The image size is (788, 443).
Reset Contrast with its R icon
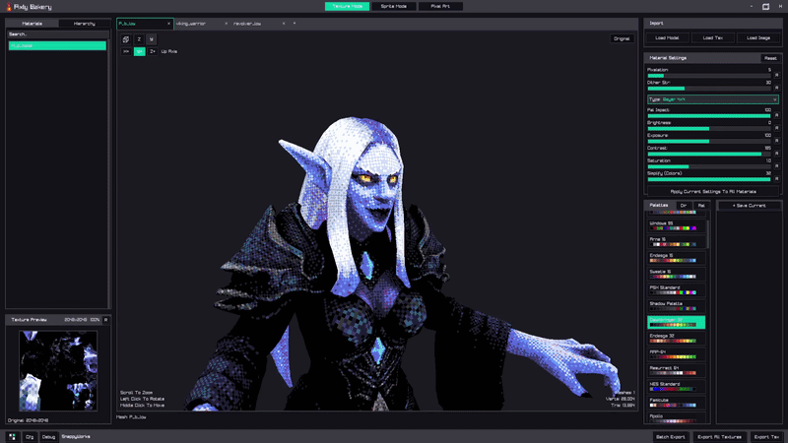(776, 153)
